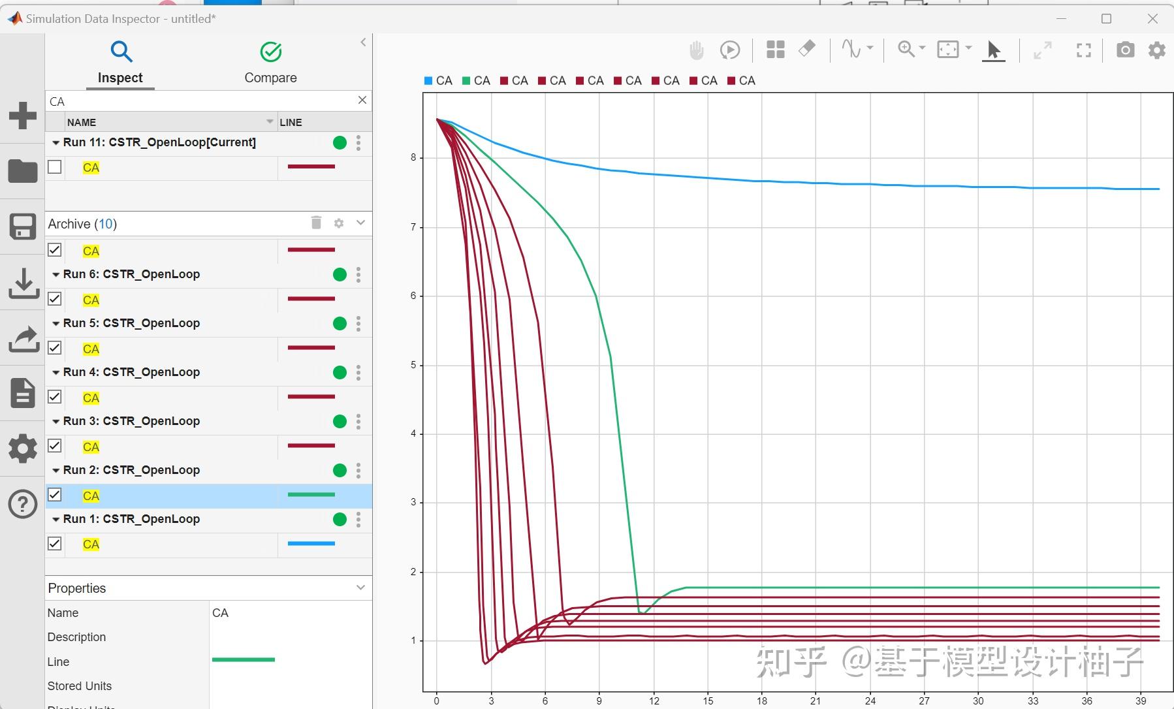The width and height of the screenshot is (1174, 709).
Task: Open the subplot layout picker
Action: click(x=776, y=49)
